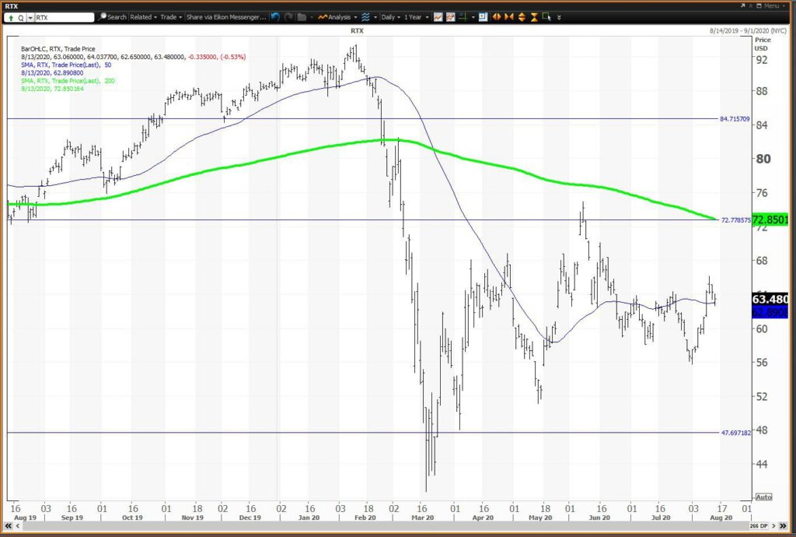Click the Search button
This screenshot has width=796, height=537.
pos(113,17)
